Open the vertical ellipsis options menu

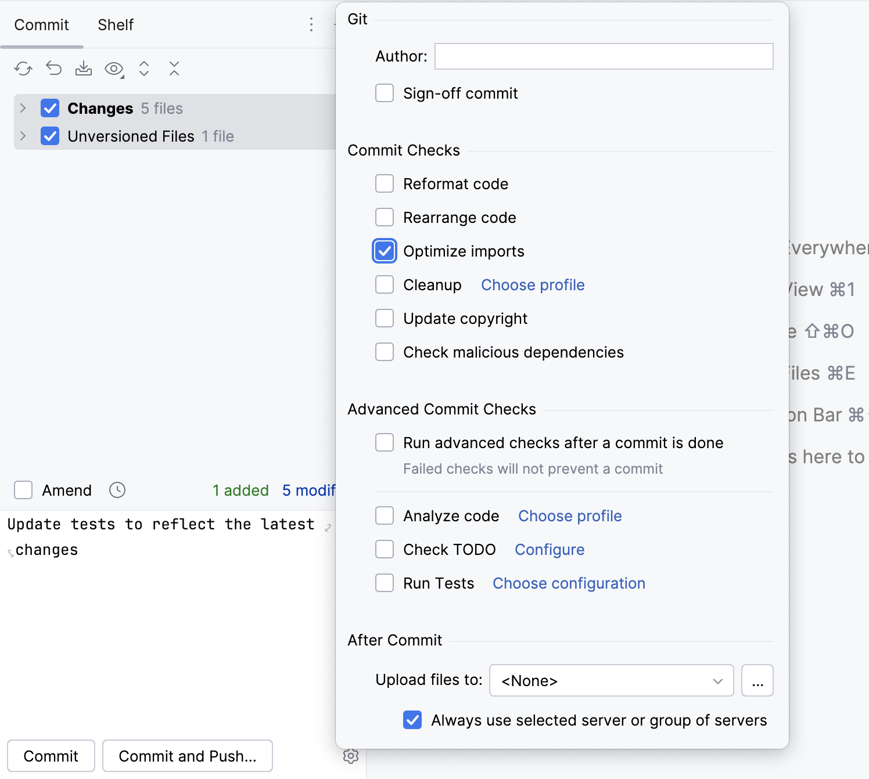311,24
